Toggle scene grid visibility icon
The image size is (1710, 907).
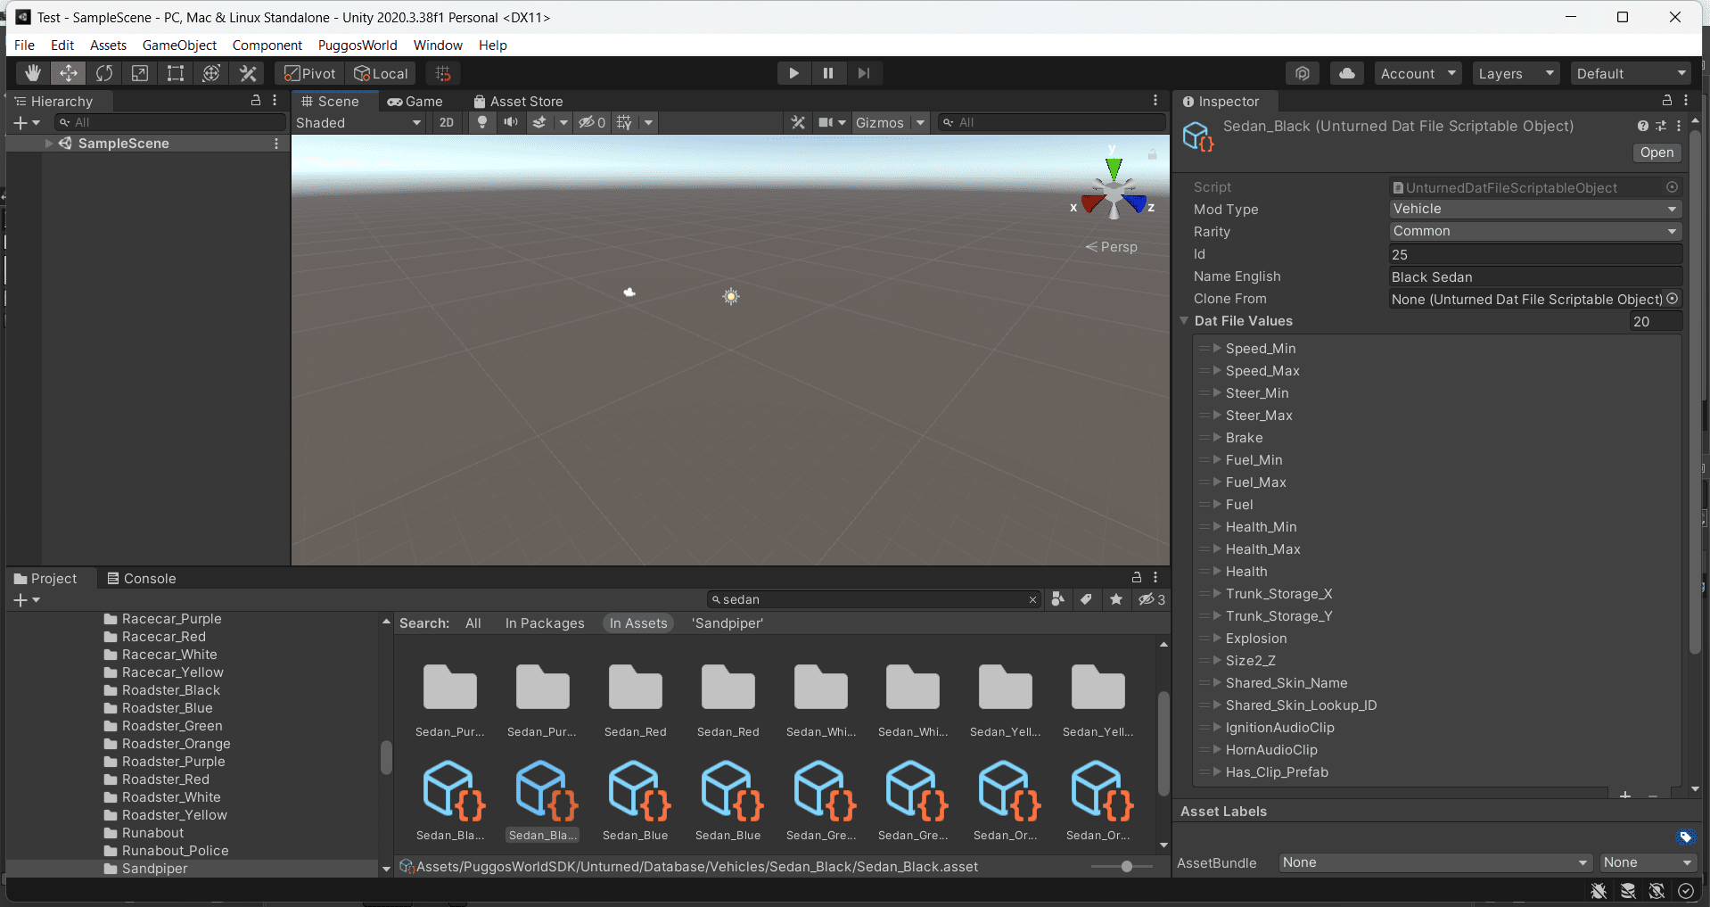point(624,122)
